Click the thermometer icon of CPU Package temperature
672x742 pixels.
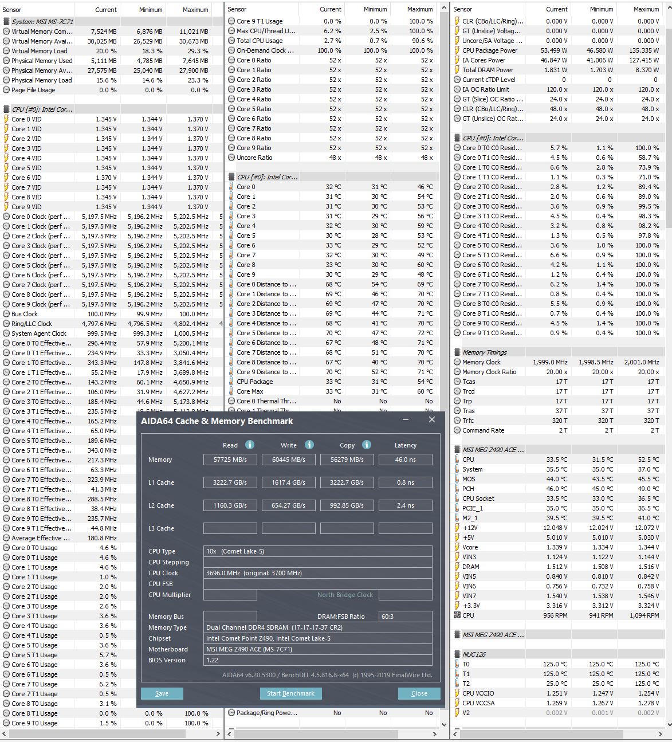[231, 382]
